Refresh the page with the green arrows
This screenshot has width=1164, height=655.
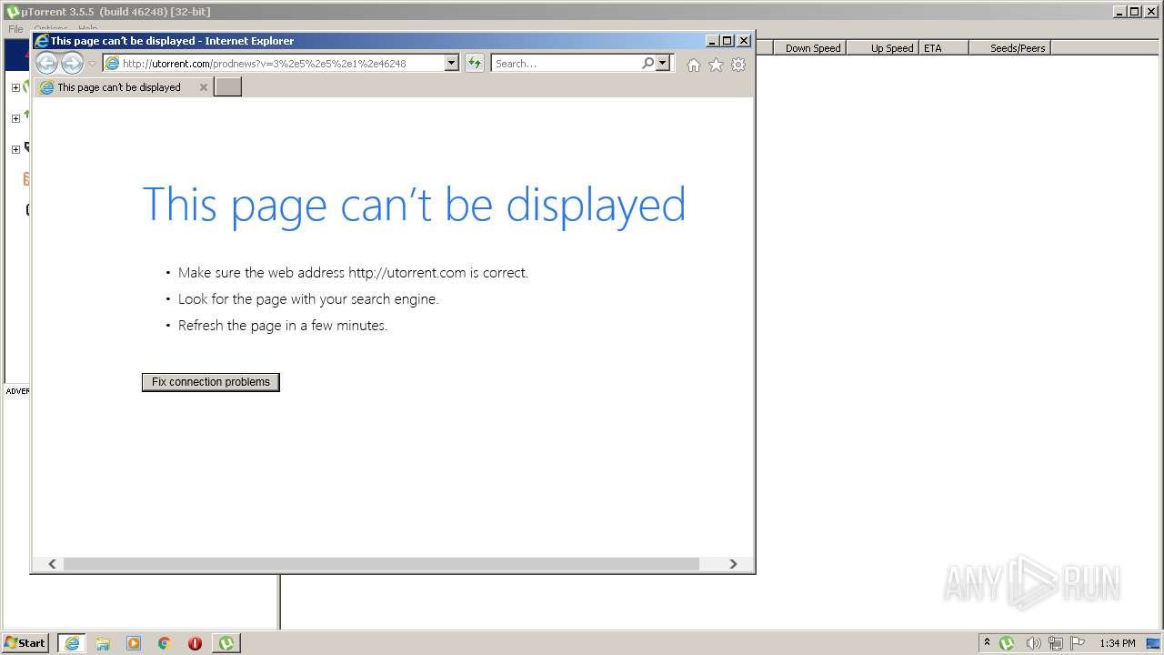[x=475, y=64]
